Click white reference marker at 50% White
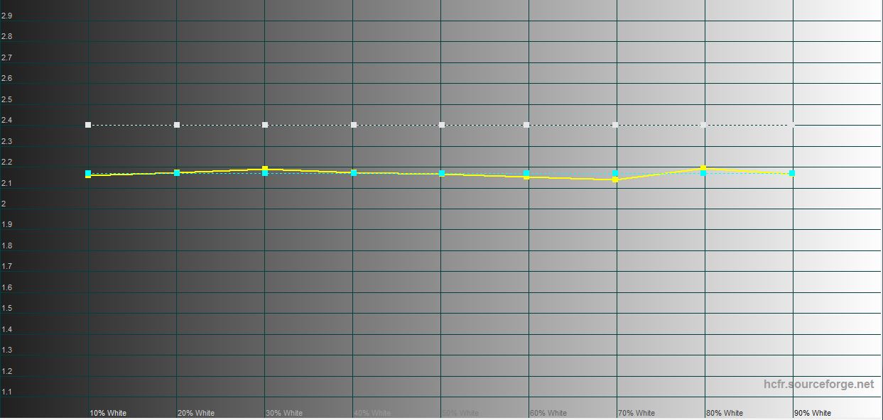 click(x=442, y=125)
